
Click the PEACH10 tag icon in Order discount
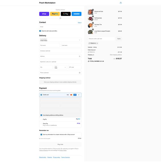click(x=89, y=52)
